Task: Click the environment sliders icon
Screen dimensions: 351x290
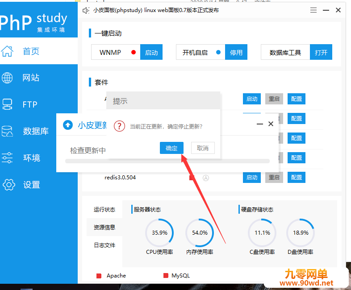Action: [7, 158]
